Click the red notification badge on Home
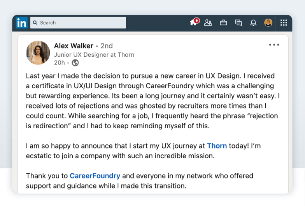 pyautogui.click(x=197, y=20)
